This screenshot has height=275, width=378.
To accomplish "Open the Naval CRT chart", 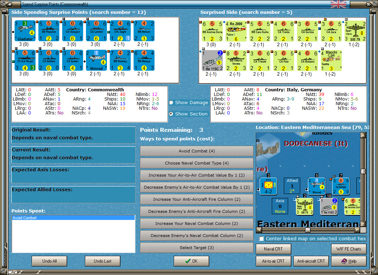I will (x=274, y=249).
